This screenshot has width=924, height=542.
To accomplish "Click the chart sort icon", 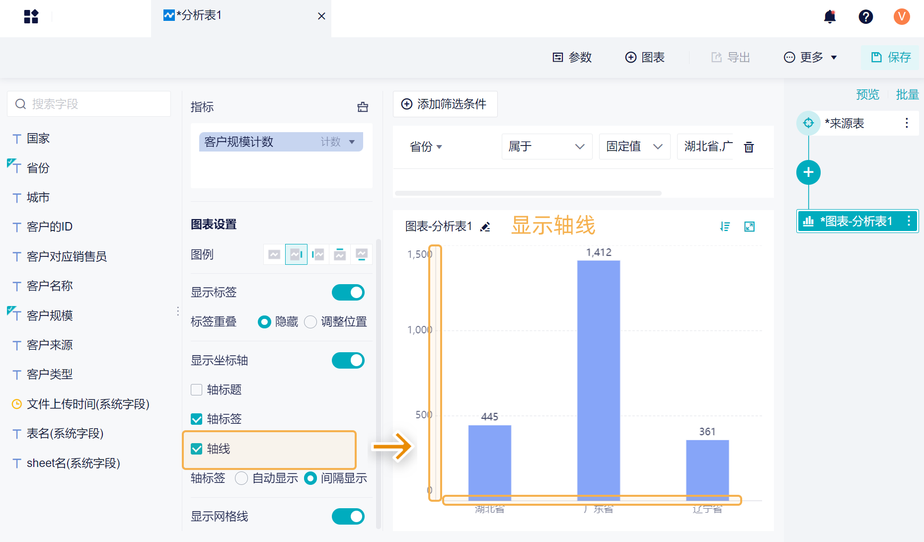I will 725,227.
